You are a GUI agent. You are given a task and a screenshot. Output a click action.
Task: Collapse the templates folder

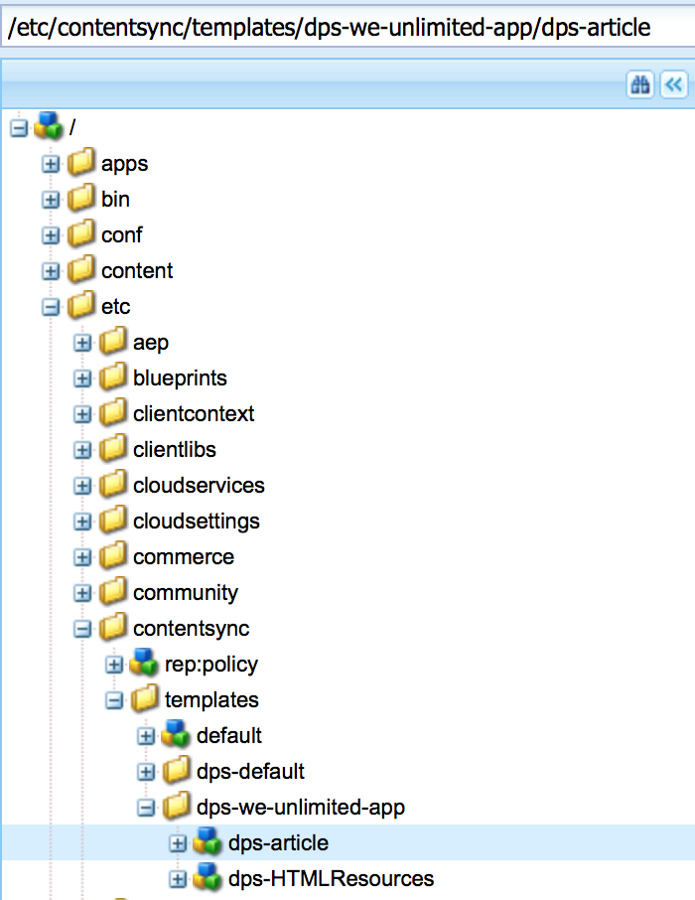pos(114,700)
